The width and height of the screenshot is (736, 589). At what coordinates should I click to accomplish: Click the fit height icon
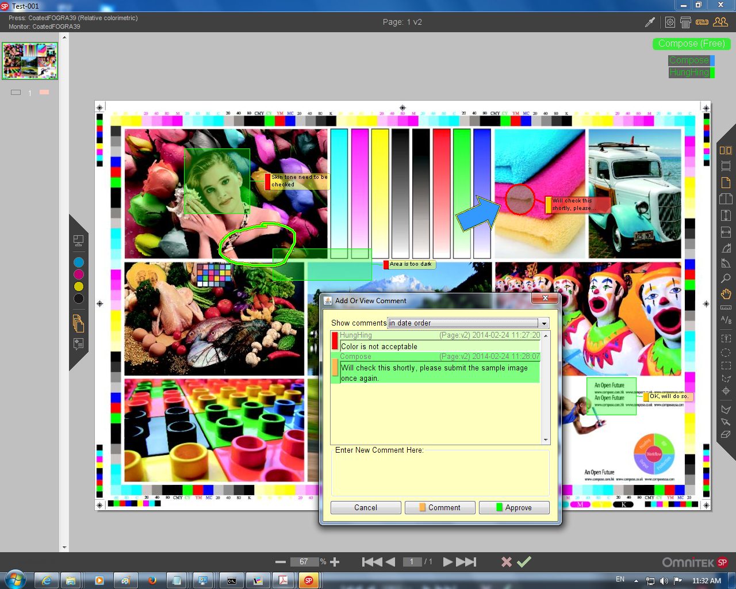[x=726, y=215]
